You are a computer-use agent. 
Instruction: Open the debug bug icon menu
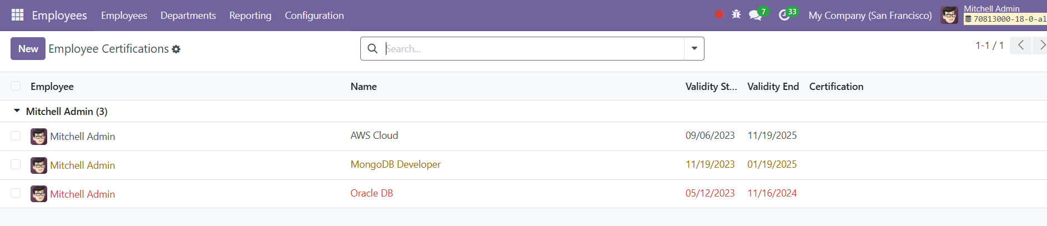tap(736, 15)
